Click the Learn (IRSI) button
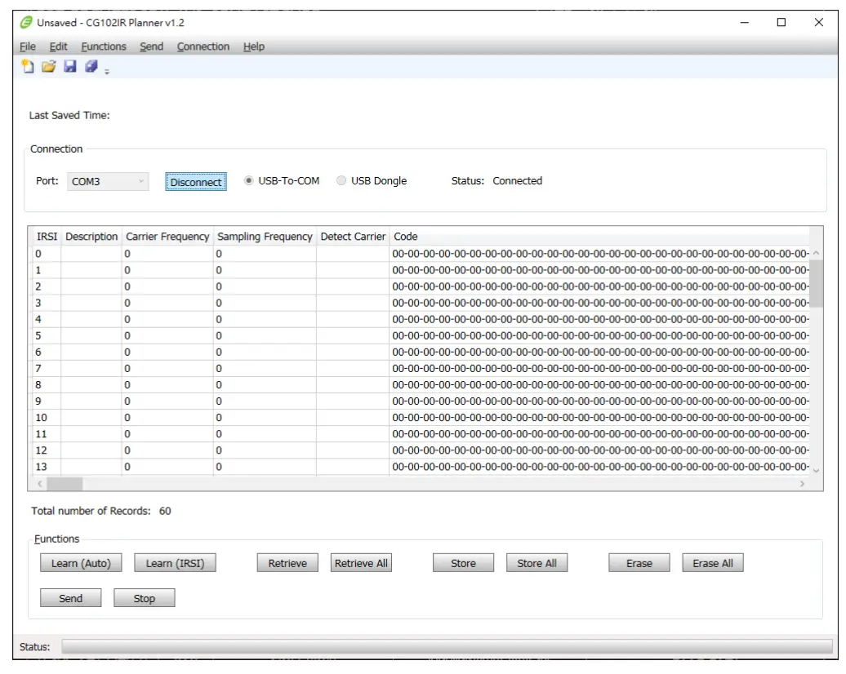Screen dimensions: 846x674 coord(175,563)
